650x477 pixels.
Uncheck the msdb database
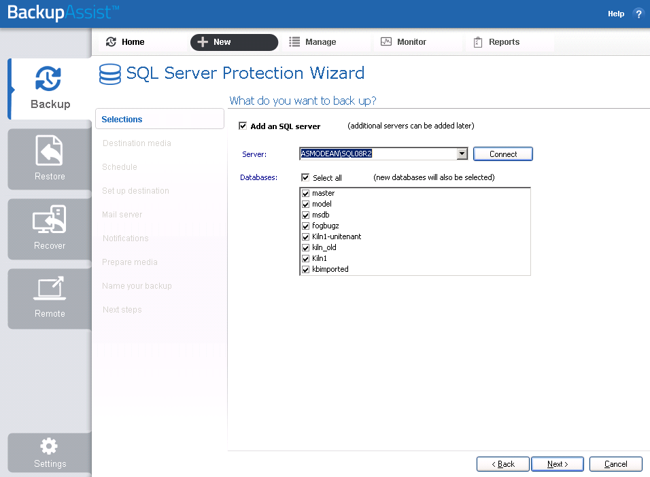pyautogui.click(x=305, y=215)
